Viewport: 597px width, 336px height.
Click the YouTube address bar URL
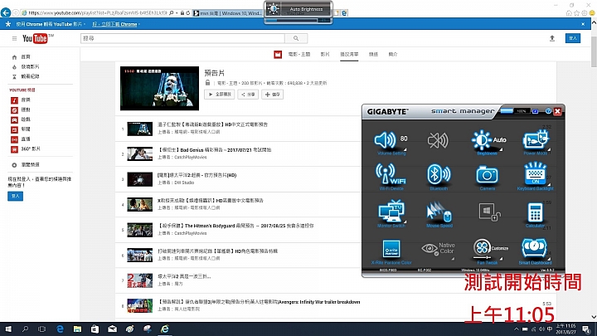pyautogui.click(x=98, y=12)
